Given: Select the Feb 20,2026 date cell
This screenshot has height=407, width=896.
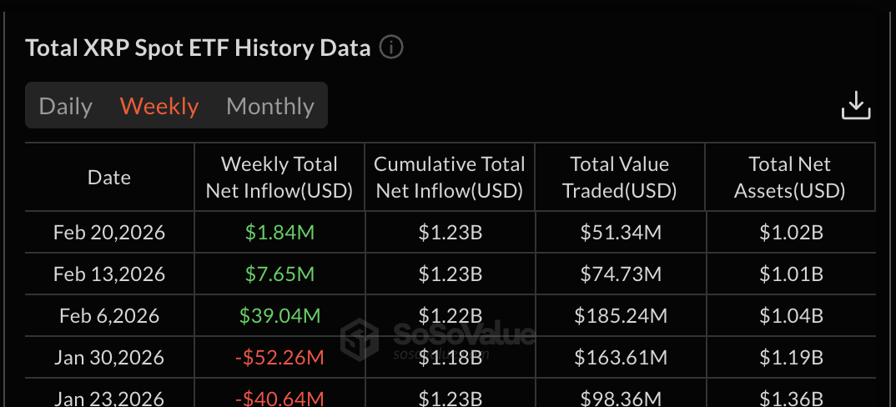Looking at the screenshot, I should click(109, 232).
